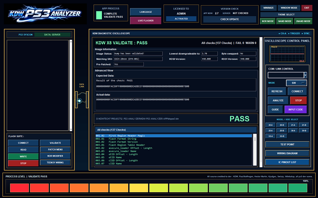Screen dimensions: 318x198
Task: Launch the Live Flasher
Action: tap(146, 21)
